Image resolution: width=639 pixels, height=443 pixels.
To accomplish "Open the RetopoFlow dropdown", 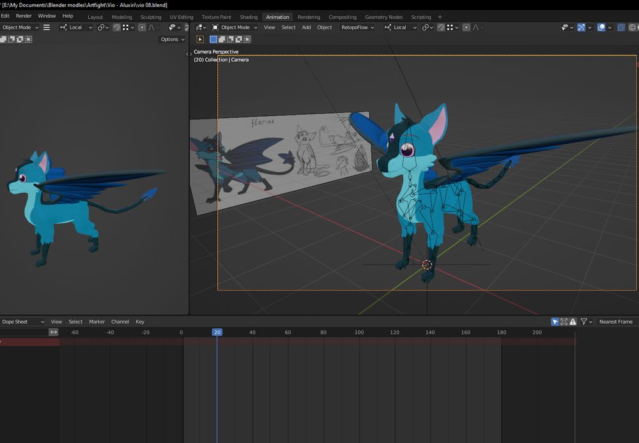I will [x=357, y=27].
